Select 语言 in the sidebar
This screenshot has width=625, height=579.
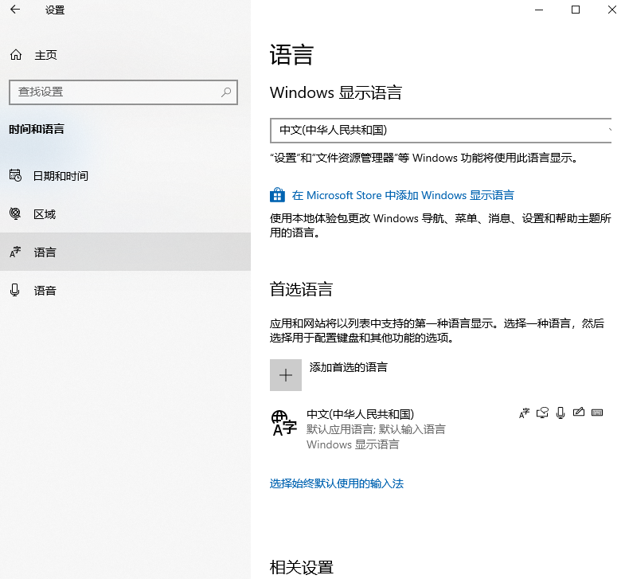(45, 252)
